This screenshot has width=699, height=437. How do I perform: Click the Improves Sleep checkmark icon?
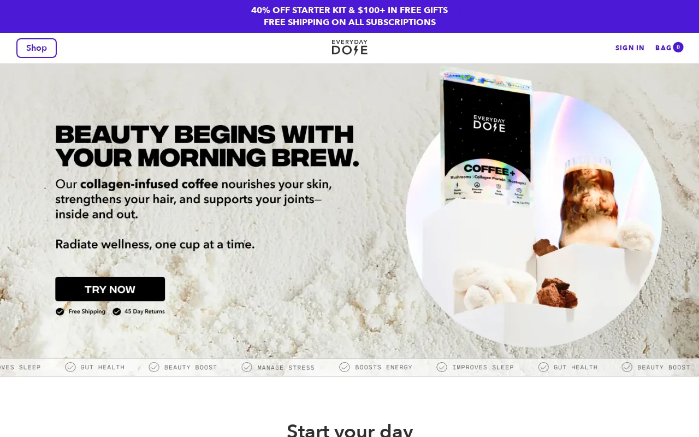pos(442,367)
